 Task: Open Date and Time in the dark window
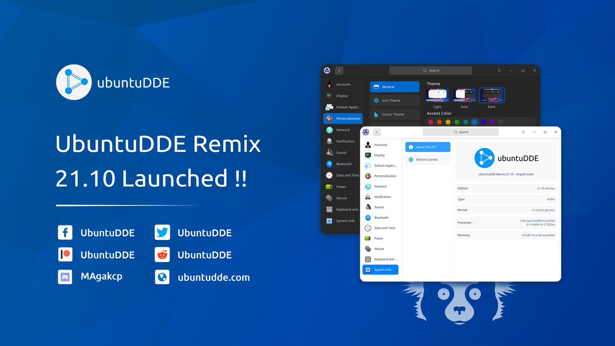click(x=342, y=175)
